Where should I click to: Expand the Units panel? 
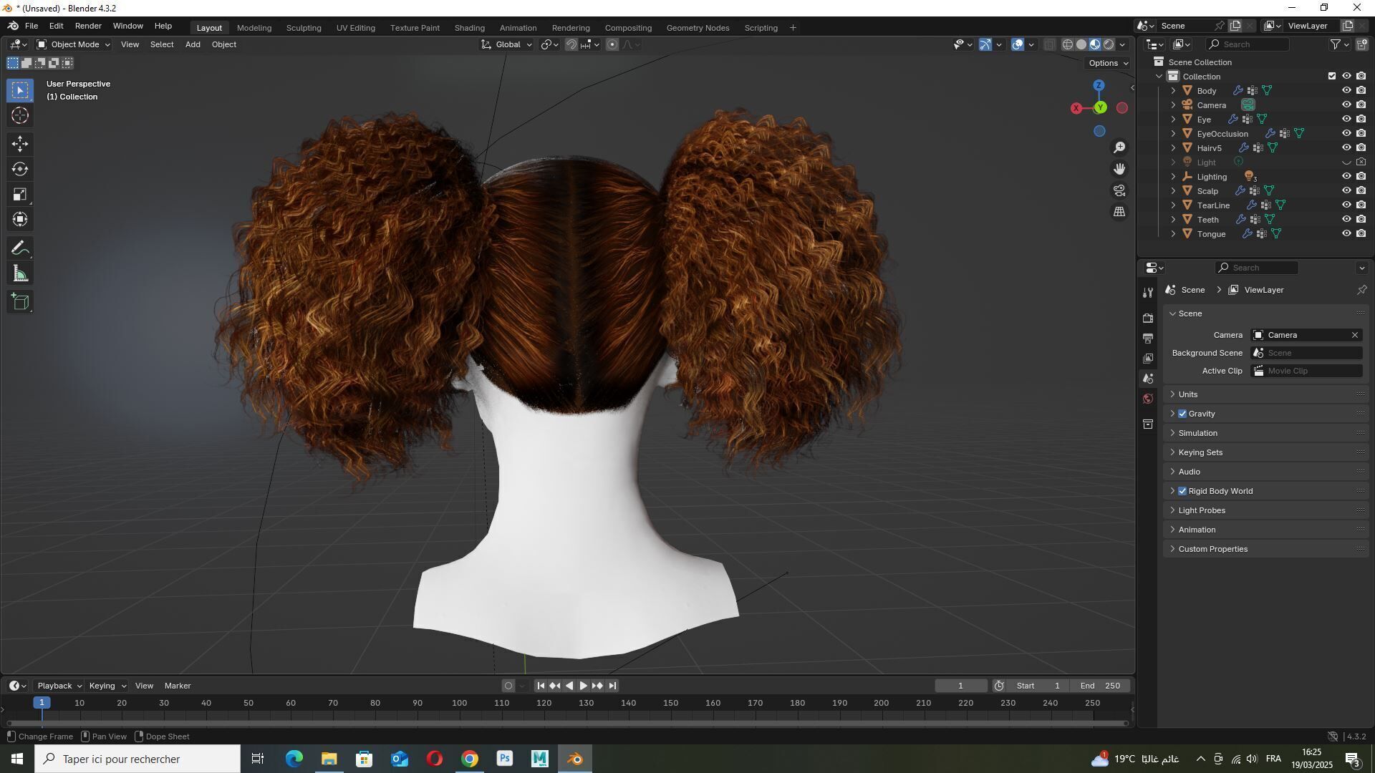pyautogui.click(x=1265, y=394)
